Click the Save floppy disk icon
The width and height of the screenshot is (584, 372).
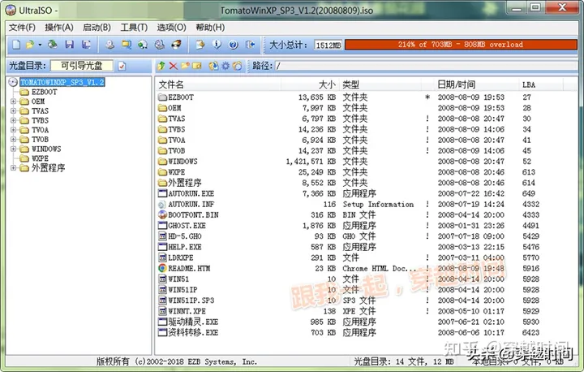point(69,45)
